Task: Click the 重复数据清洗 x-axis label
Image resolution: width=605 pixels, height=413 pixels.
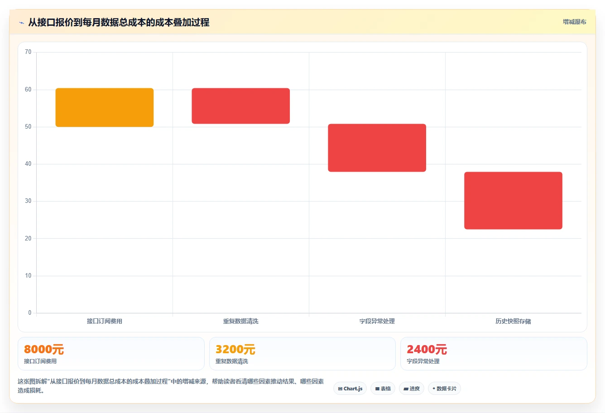Action: tap(241, 321)
